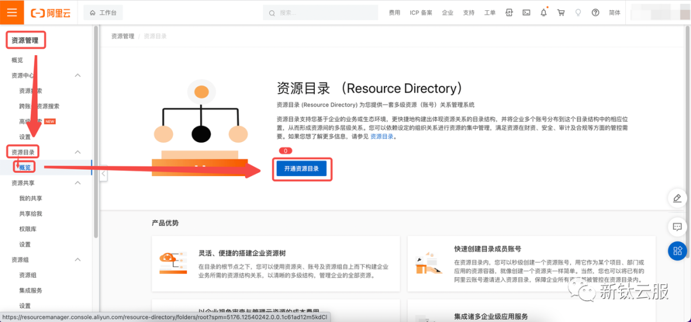The width and height of the screenshot is (691, 322).
Task: Open the hamburger main menu
Action: pos(12,12)
